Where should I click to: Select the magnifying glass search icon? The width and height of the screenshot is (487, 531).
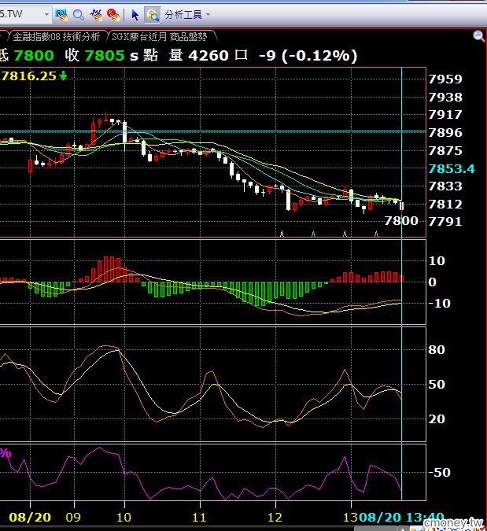pyautogui.click(x=79, y=15)
